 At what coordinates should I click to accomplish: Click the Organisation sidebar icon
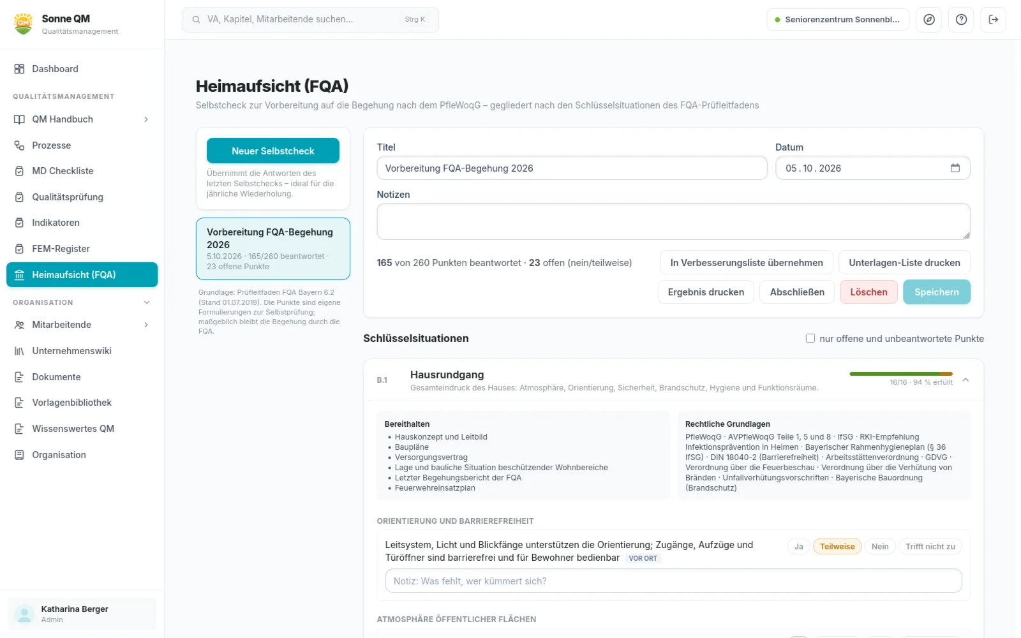[x=19, y=455]
